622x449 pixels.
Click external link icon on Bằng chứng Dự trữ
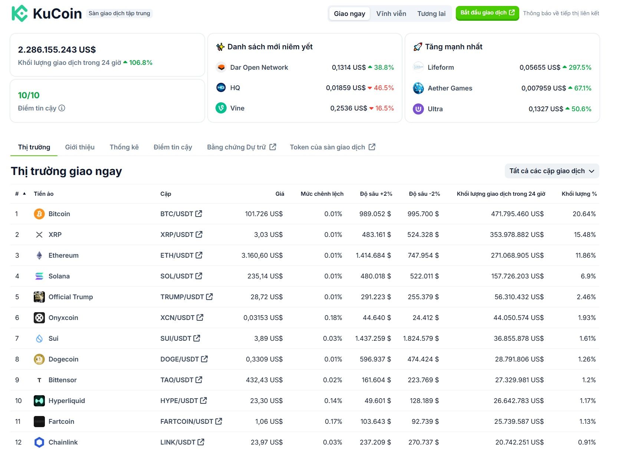click(x=273, y=147)
